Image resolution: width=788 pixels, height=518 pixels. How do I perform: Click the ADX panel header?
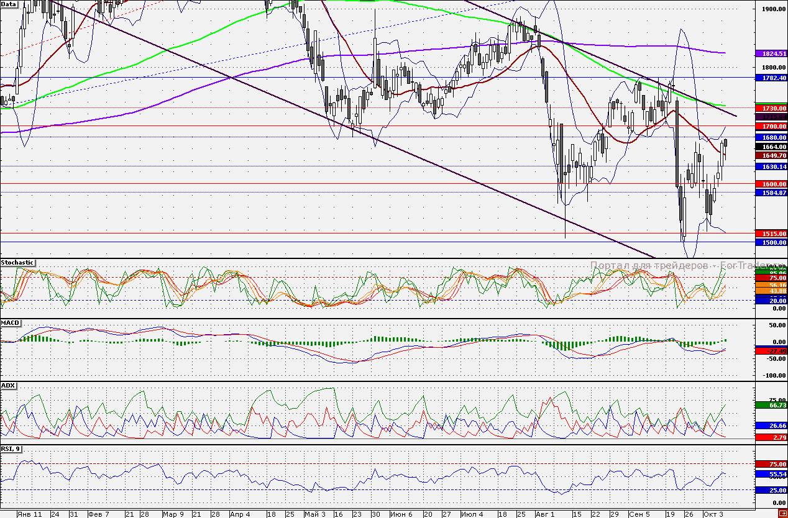(8, 385)
